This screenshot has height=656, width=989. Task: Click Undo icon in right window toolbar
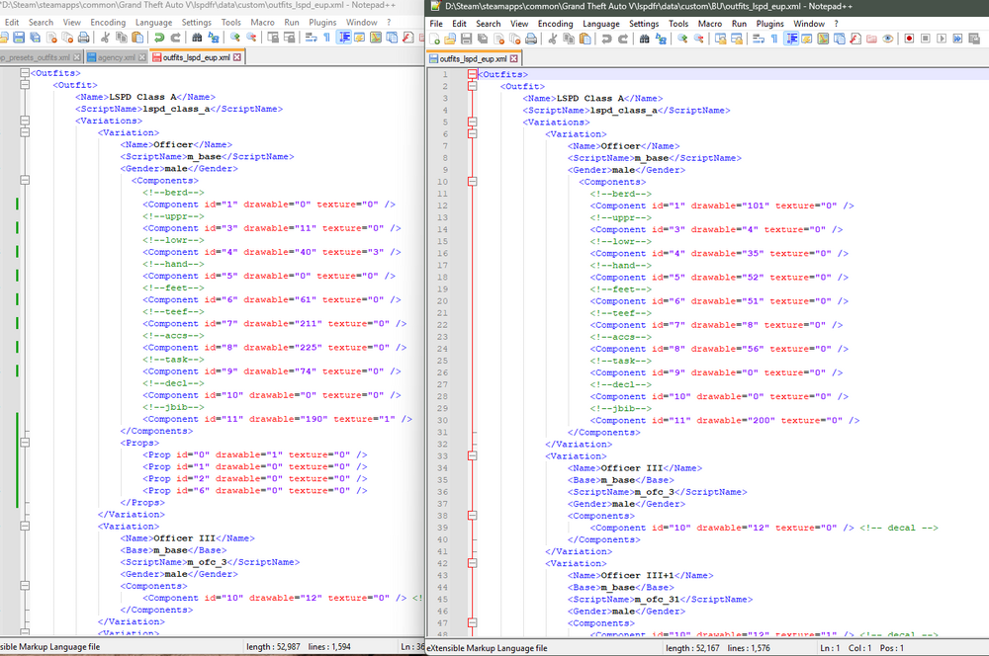click(607, 40)
